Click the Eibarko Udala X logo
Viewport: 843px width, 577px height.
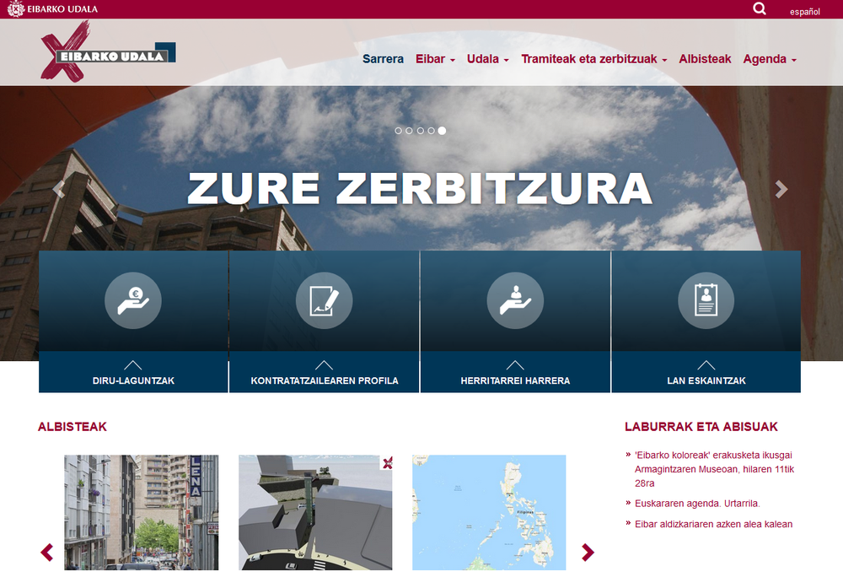pyautogui.click(x=108, y=52)
